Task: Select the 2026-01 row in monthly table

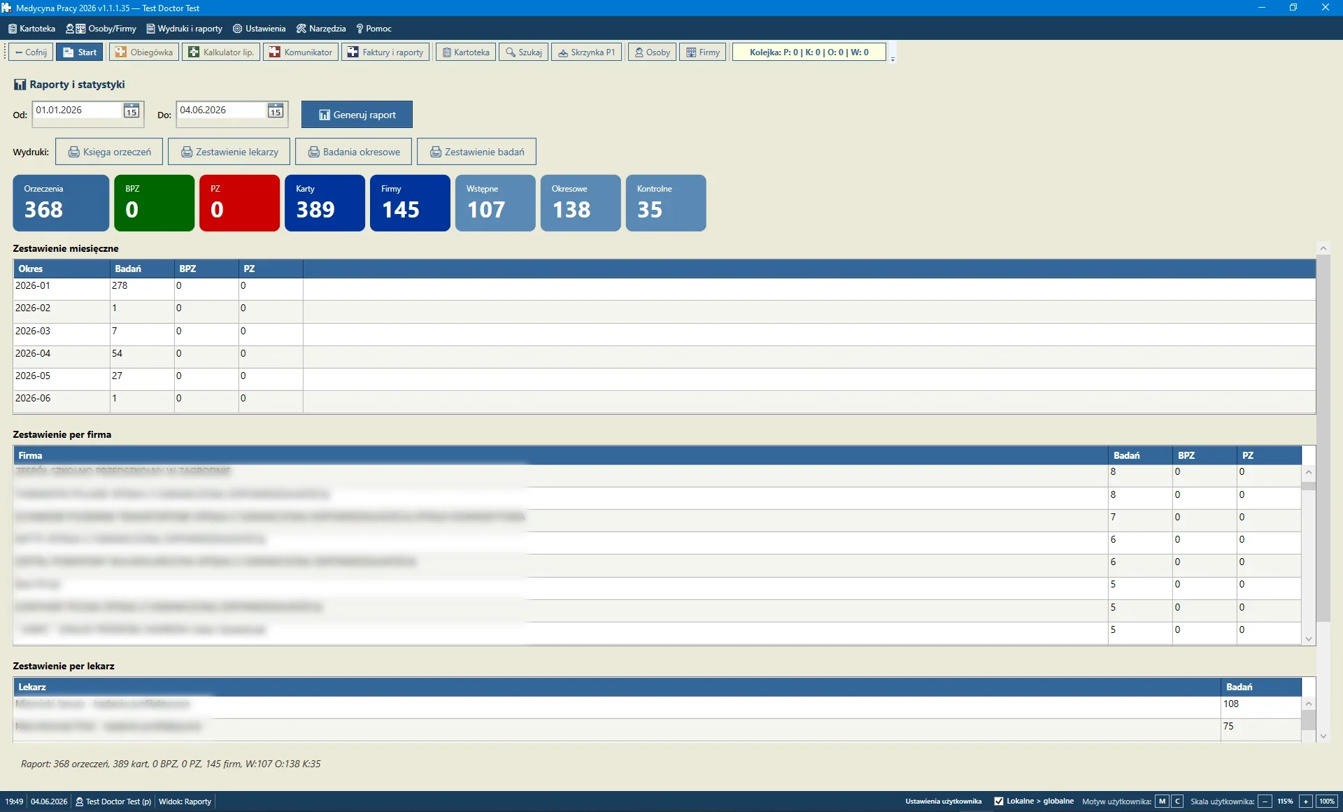Action: [665, 290]
